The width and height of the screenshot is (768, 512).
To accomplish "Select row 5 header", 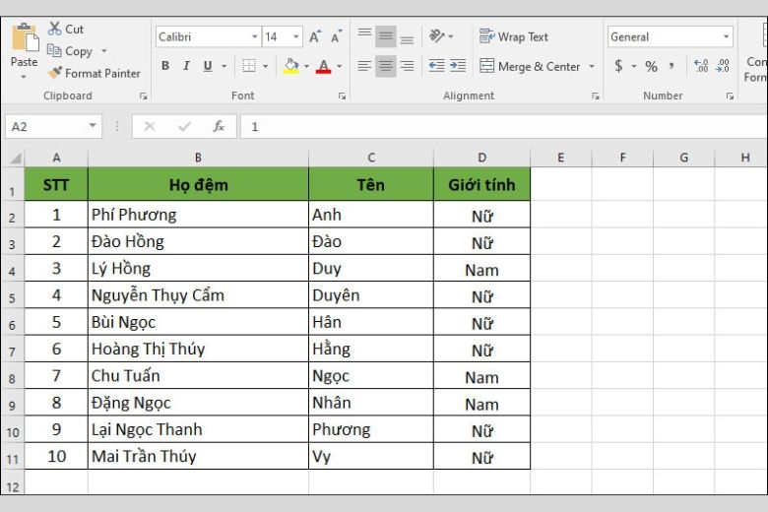I will [x=12, y=295].
